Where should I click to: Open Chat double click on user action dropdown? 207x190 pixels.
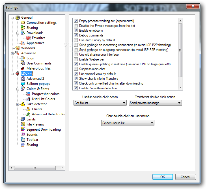click(x=128, y=123)
